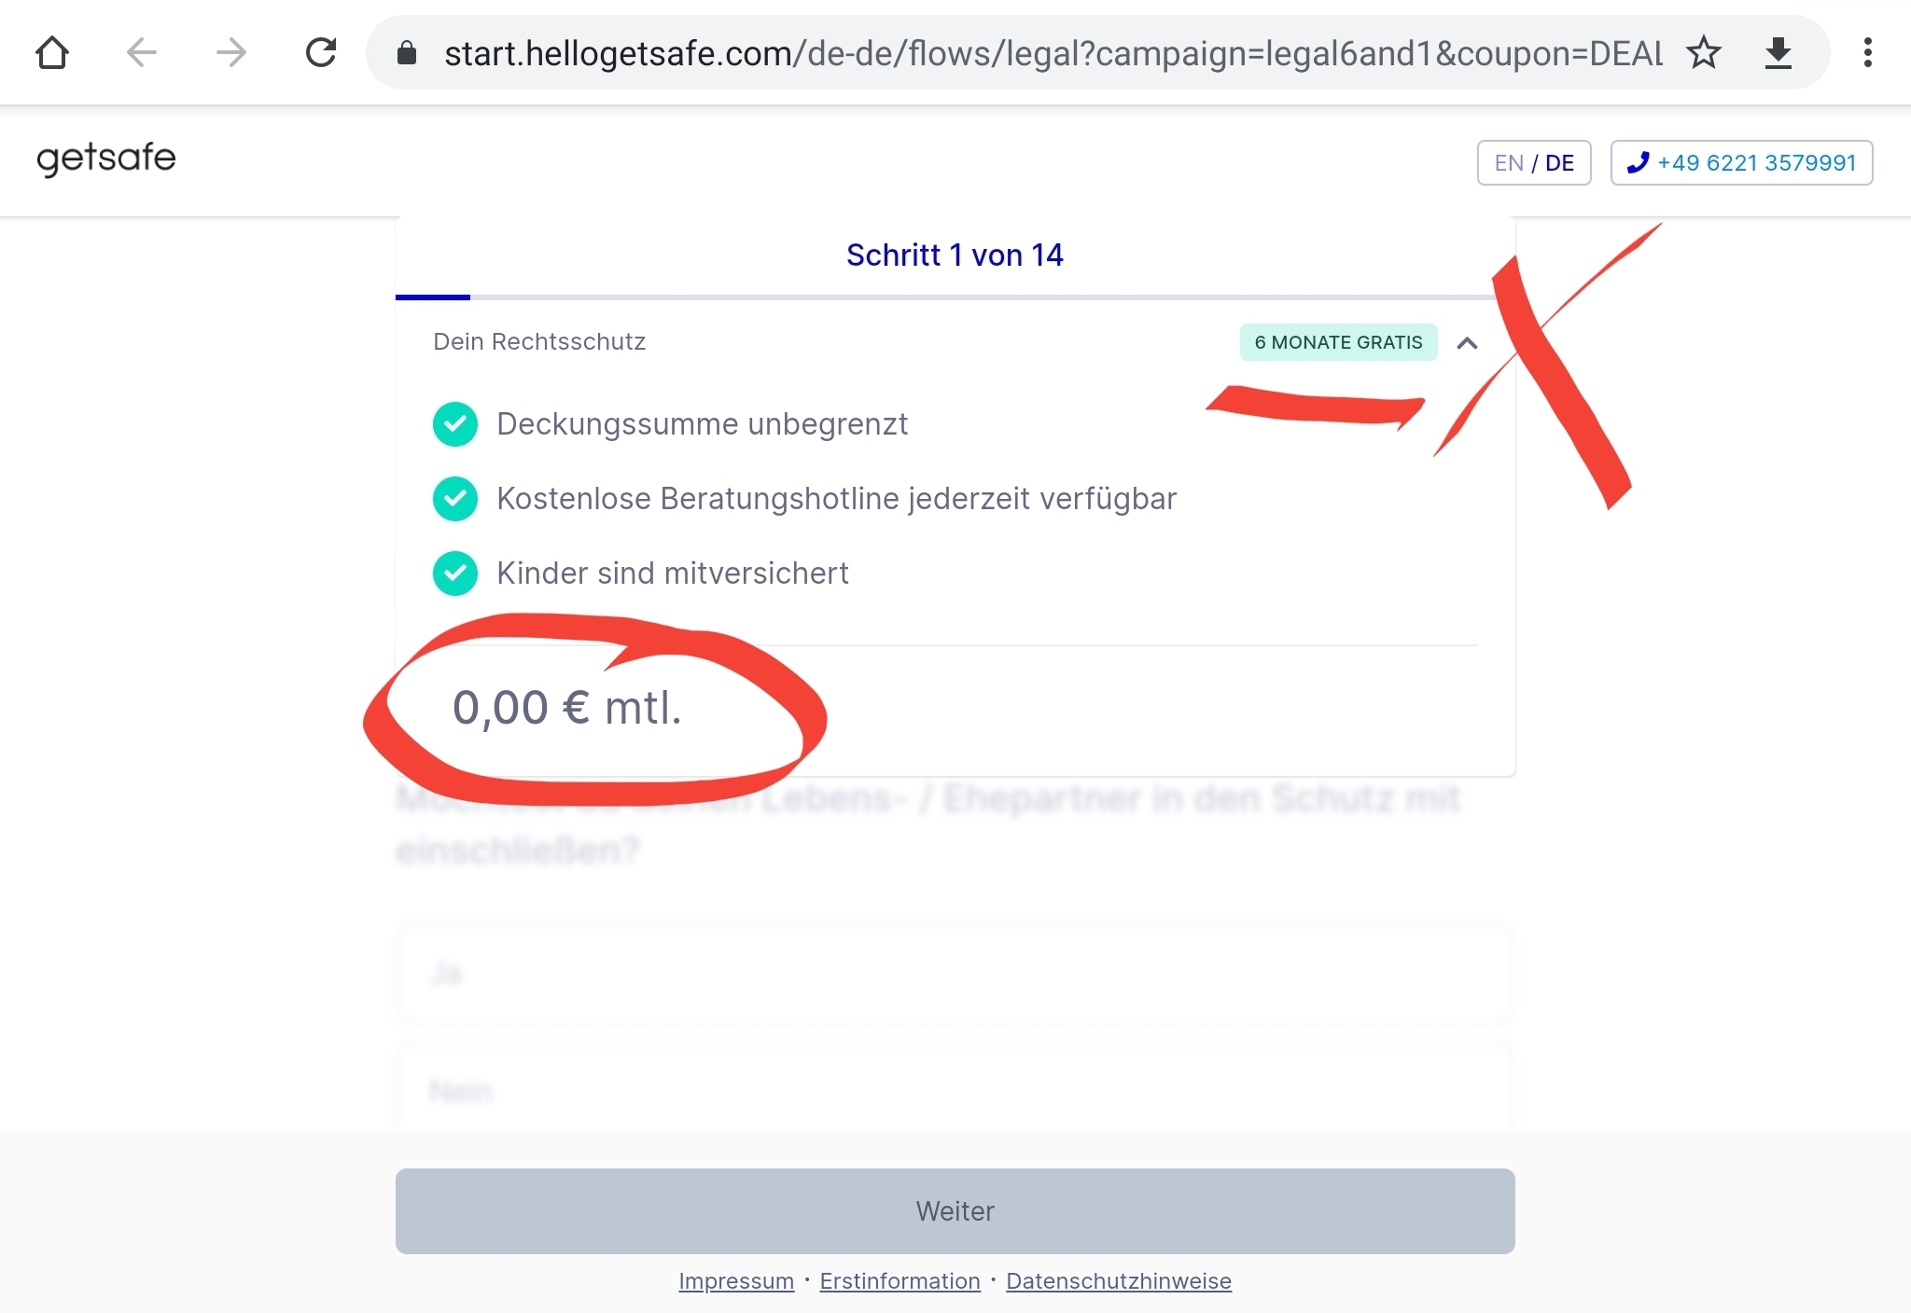Call the +49 6221 3579991 phone button
Viewport: 1911px width, 1313px height.
[x=1741, y=163]
